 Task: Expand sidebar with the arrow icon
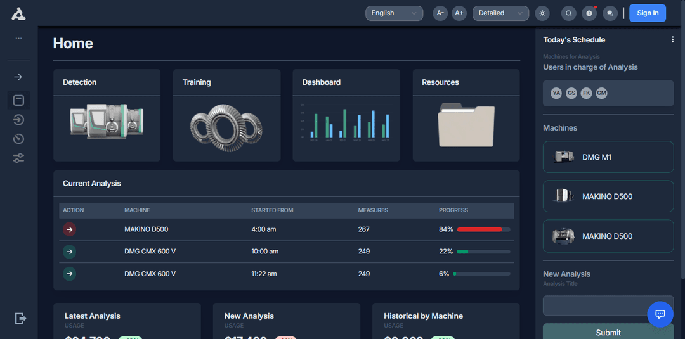(18, 77)
